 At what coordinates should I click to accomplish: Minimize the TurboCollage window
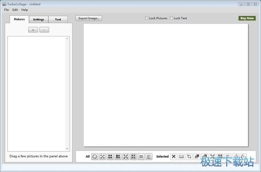241,4
